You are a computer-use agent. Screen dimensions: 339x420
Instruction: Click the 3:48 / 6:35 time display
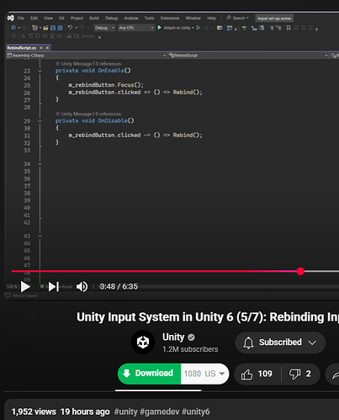pos(119,286)
